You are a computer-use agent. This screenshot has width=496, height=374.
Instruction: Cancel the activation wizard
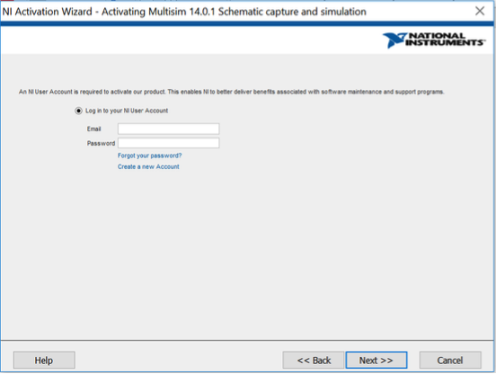(x=450, y=361)
